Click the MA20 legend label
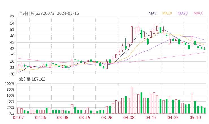Screen dimensions: 209x124 (183, 13)
